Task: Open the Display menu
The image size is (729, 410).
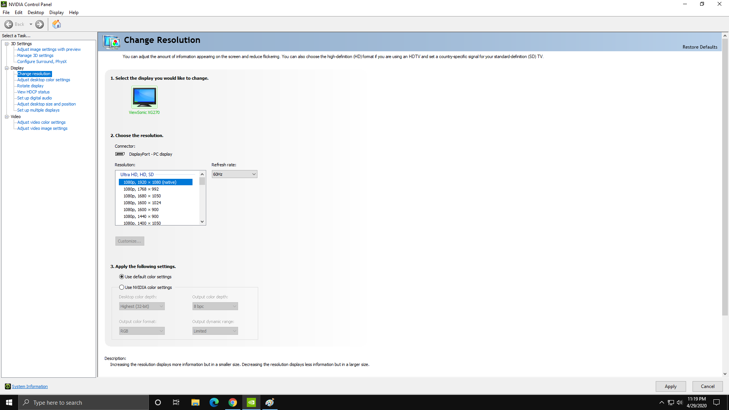Action: pos(56,12)
